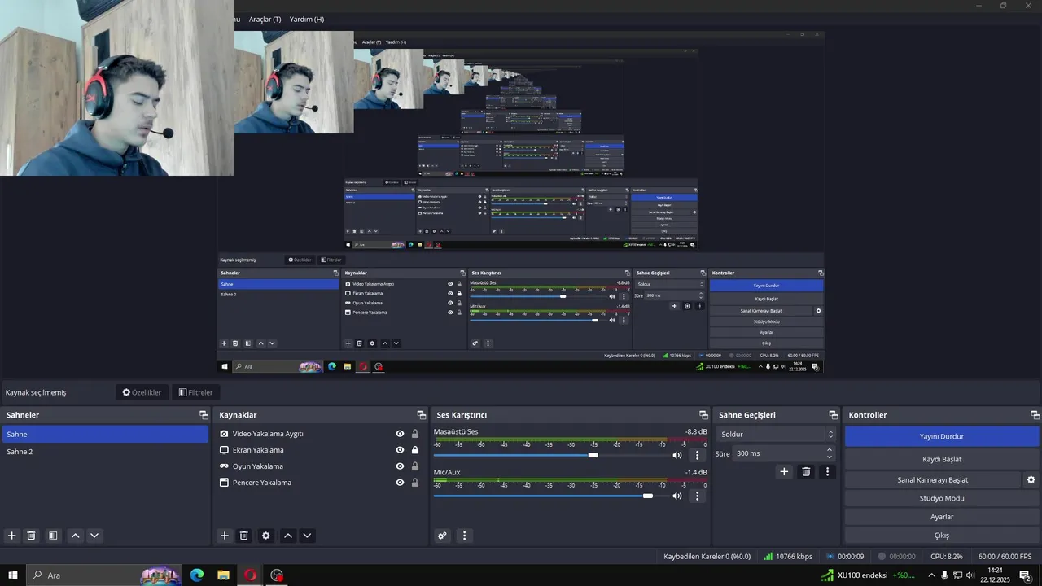Select the Ekran Yakalama source row
This screenshot has width=1042, height=586.
click(x=320, y=450)
